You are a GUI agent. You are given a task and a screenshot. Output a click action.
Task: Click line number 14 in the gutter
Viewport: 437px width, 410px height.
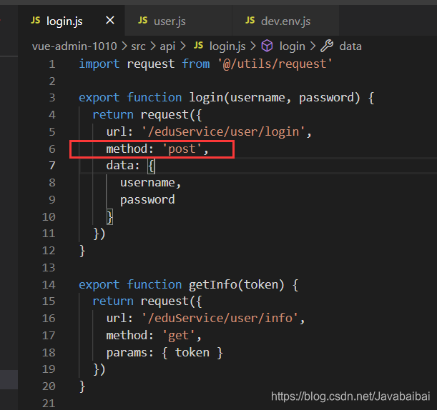point(49,285)
